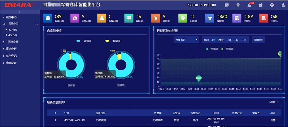
Task: Expand the 401仓库 tree node
Action: [7, 29]
